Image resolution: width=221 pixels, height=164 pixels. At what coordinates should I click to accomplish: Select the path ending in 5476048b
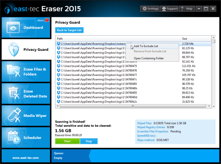pyautogui.click(x=99, y=88)
